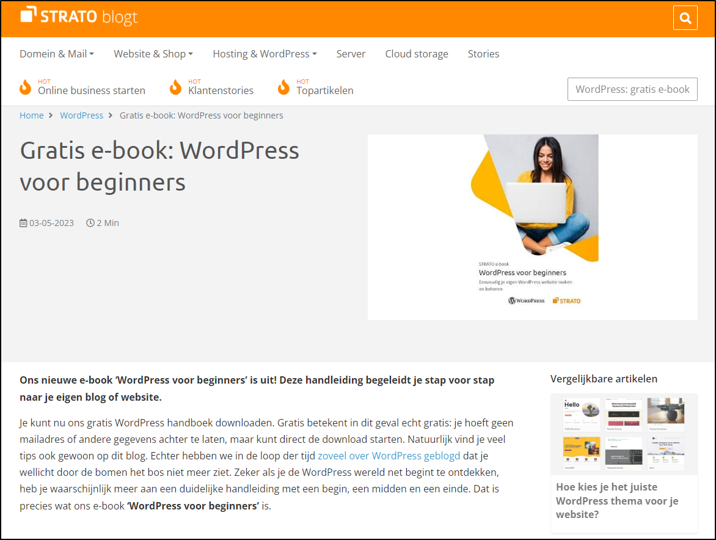Follow the zoveel over WordPress geblogd link
Screen dimensions: 716x540
389,456
